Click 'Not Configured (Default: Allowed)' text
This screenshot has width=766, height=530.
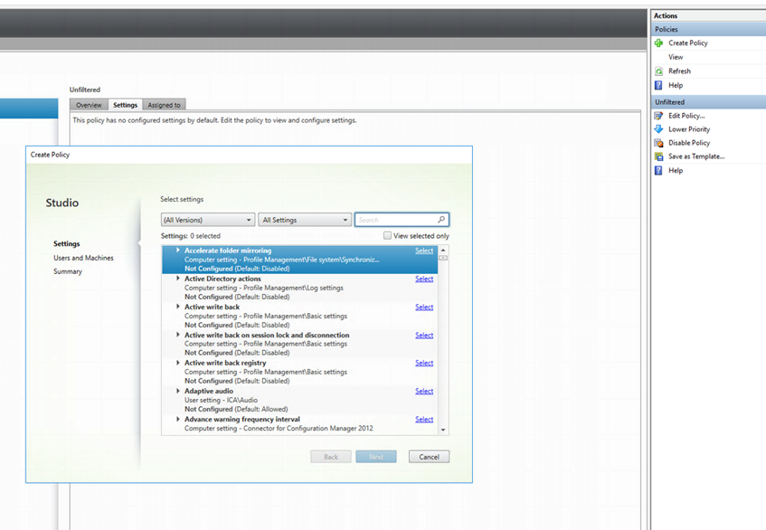click(x=236, y=410)
